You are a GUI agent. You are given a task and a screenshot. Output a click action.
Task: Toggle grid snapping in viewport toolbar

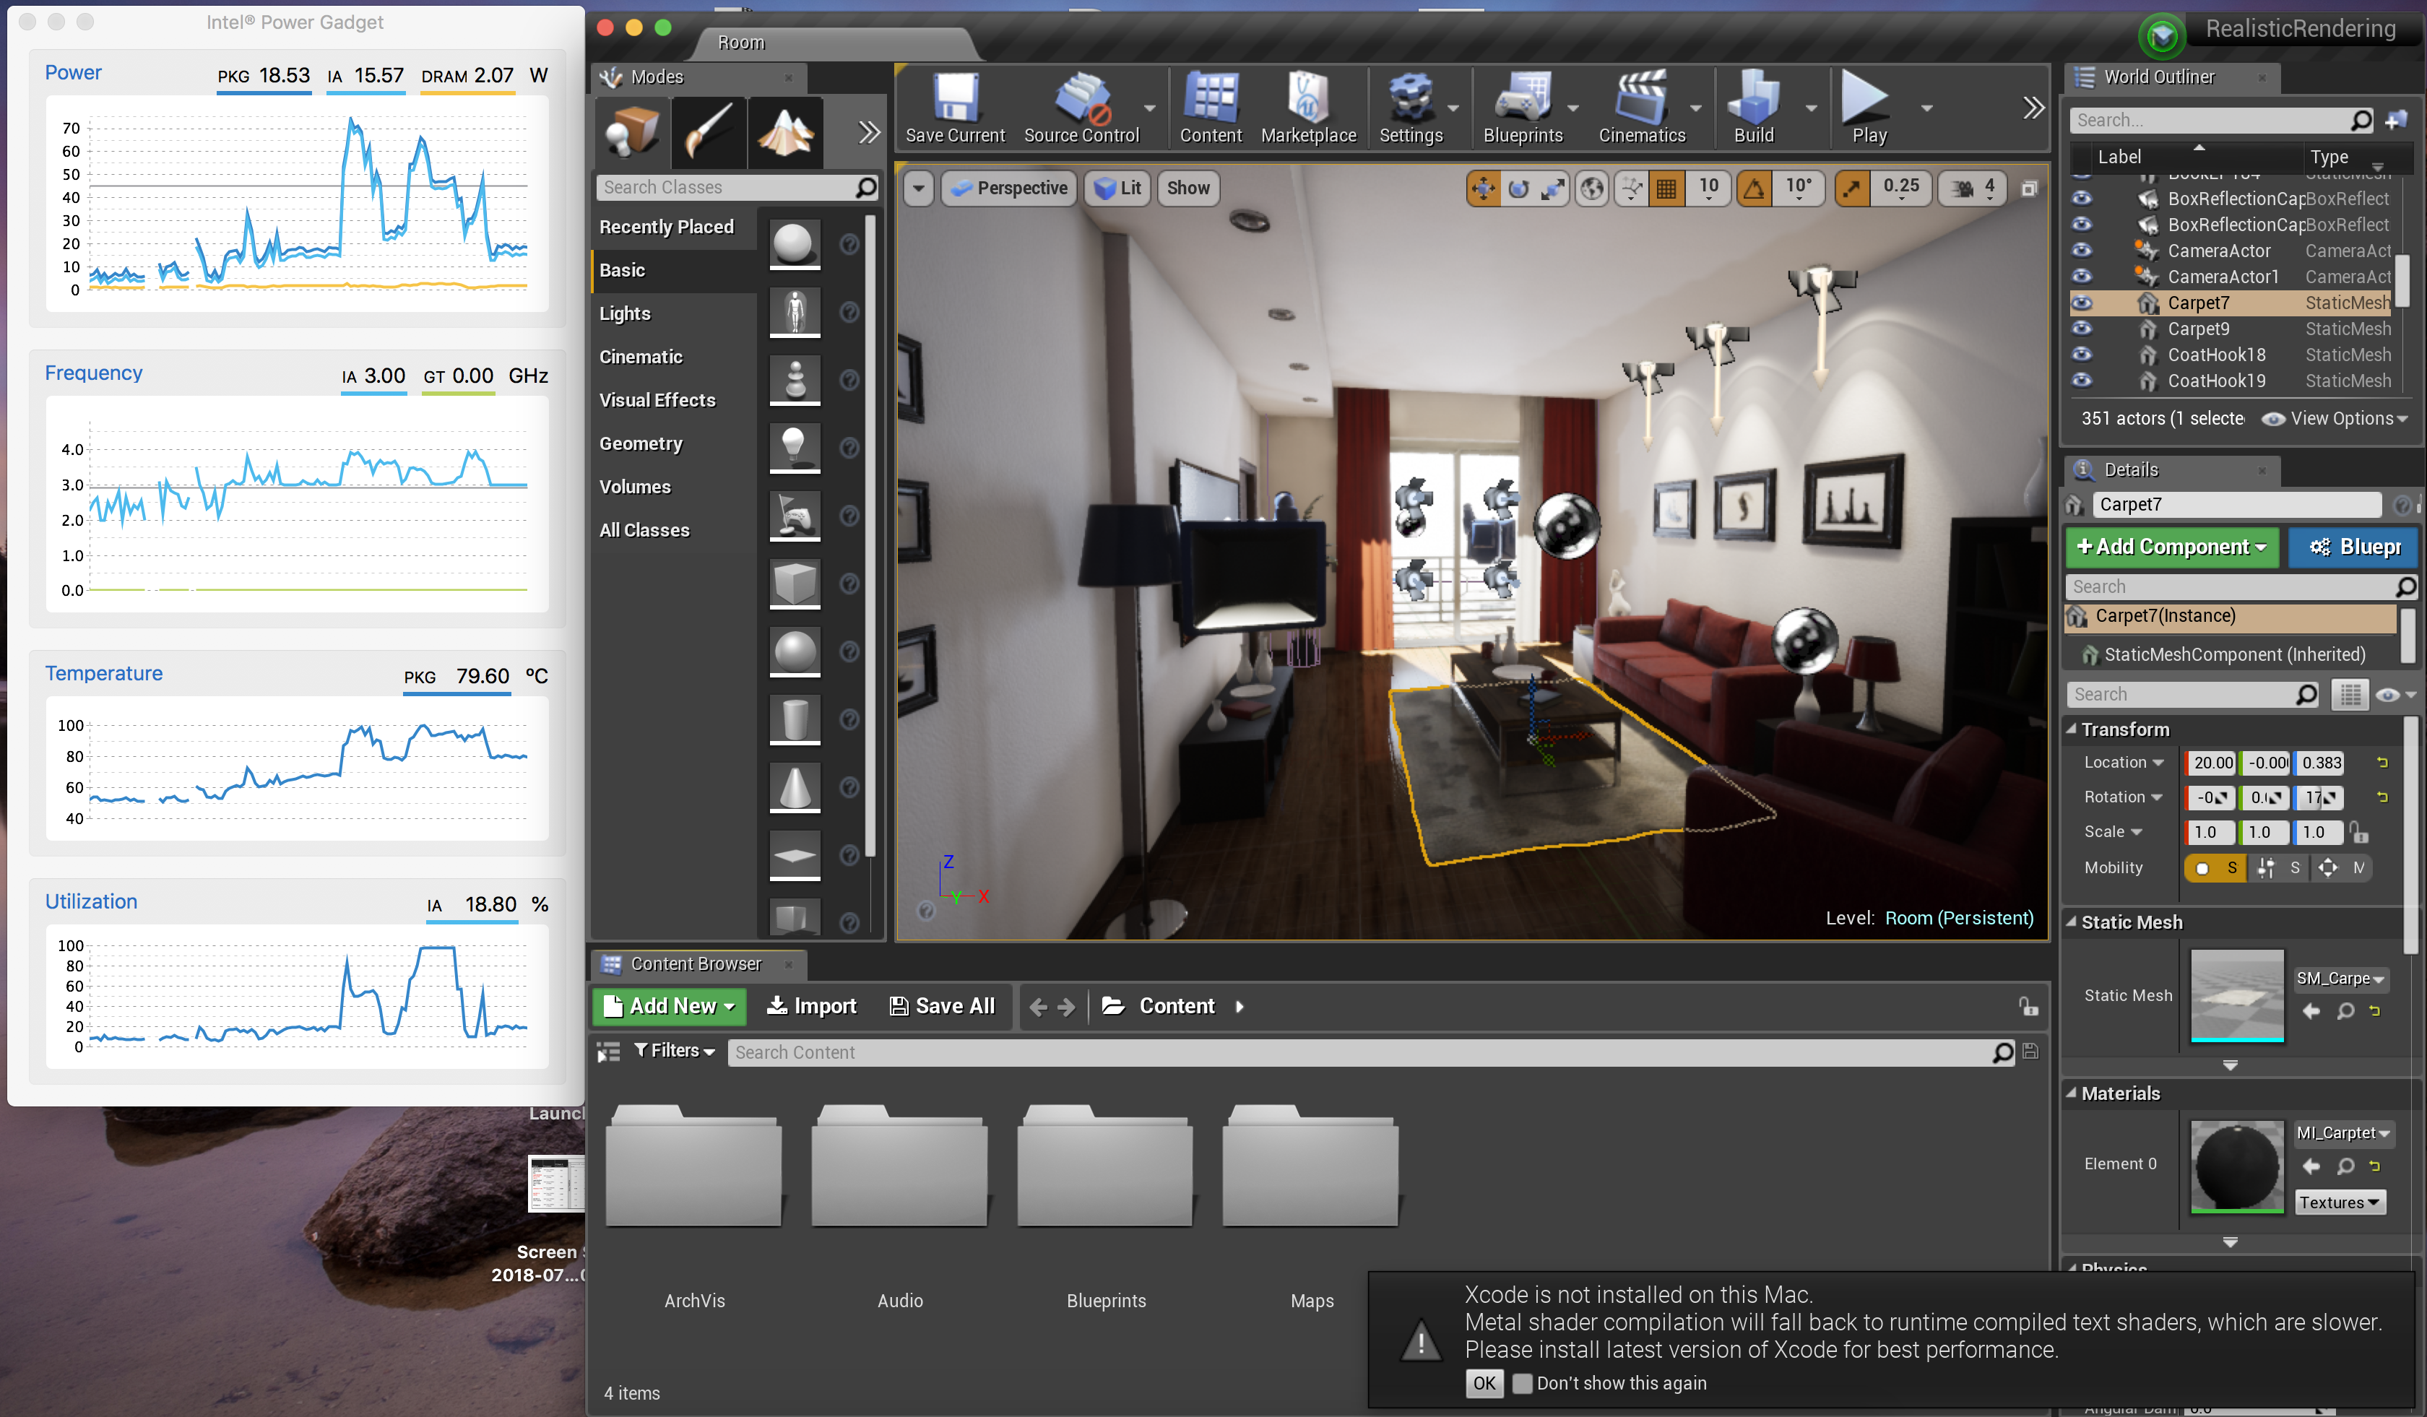click(1666, 188)
